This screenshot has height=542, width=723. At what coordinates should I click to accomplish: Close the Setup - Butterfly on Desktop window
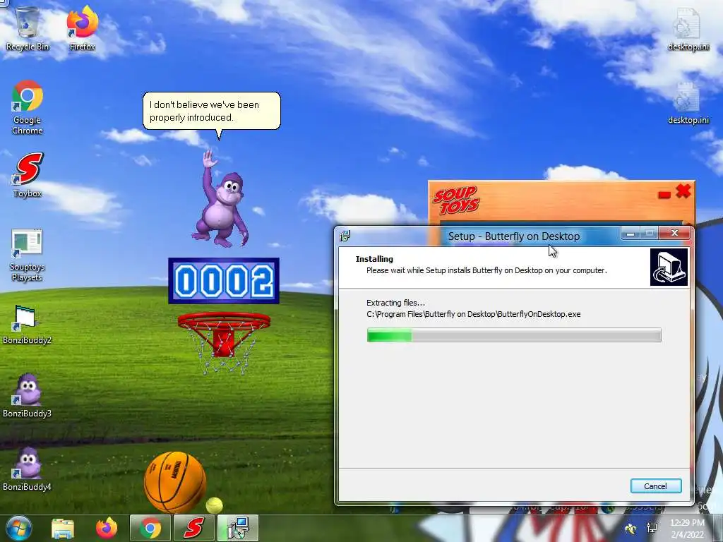[674, 233]
